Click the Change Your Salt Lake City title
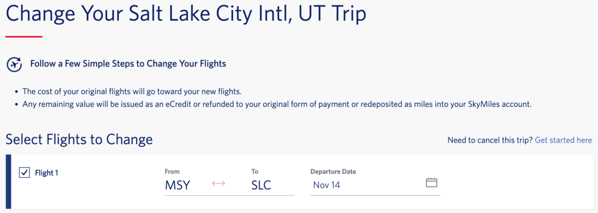The width and height of the screenshot is (598, 213). pos(186,14)
